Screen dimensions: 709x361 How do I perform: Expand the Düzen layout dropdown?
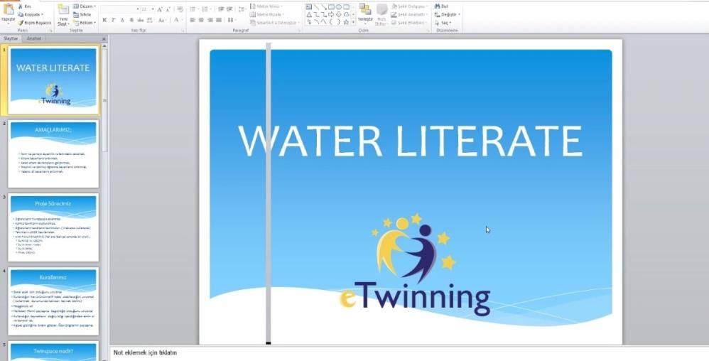pos(87,6)
